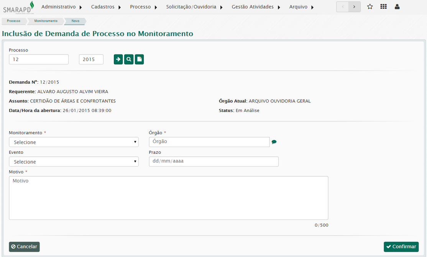Screen dimensions: 427x257
Task: Click the forward navigation arrow
Action: point(355,7)
